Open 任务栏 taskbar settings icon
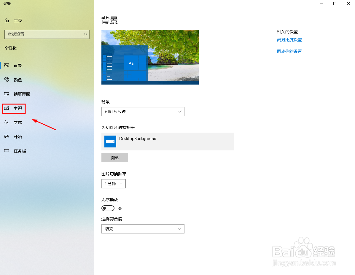 tap(7, 151)
